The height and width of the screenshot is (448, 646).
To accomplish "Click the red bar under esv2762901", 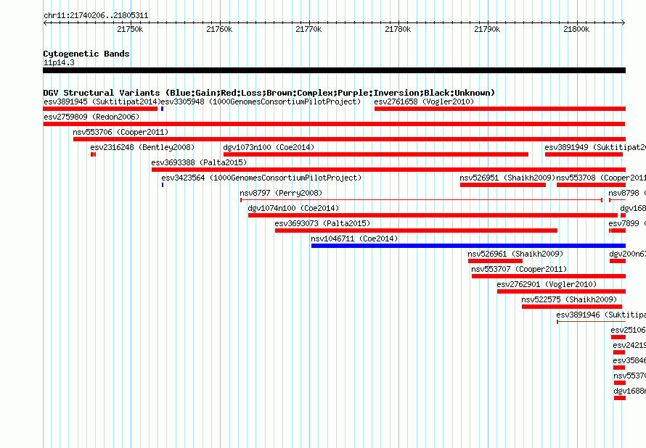I will [561, 291].
